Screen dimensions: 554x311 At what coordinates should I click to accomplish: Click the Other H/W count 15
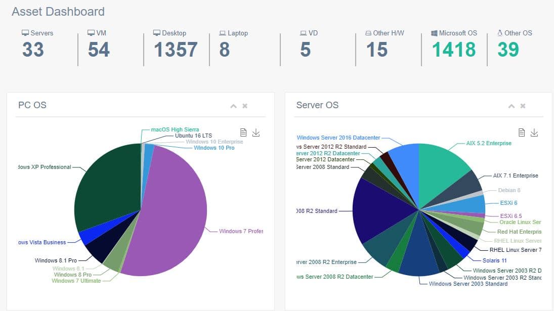click(x=377, y=50)
